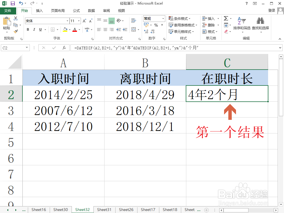Toggle align text left

(x=99, y=30)
